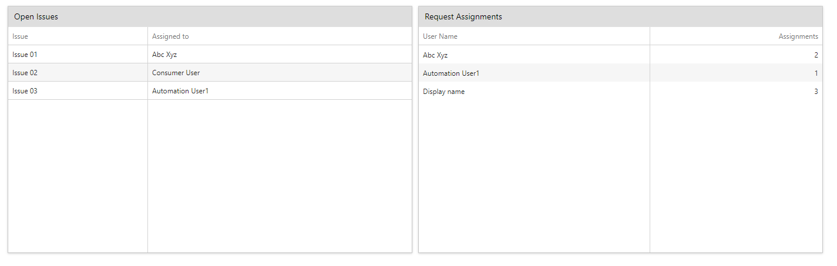The image size is (837, 266).
Task: Click the User Name column header
Action: pyautogui.click(x=534, y=36)
